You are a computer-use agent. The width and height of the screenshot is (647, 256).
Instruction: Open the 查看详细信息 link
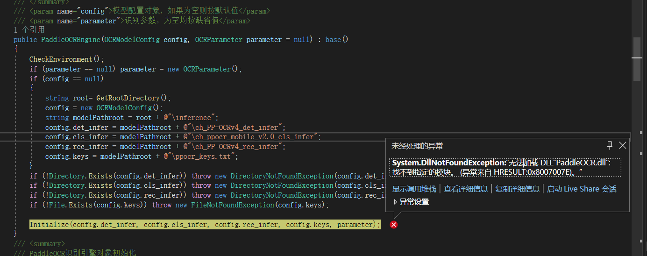[465, 189]
